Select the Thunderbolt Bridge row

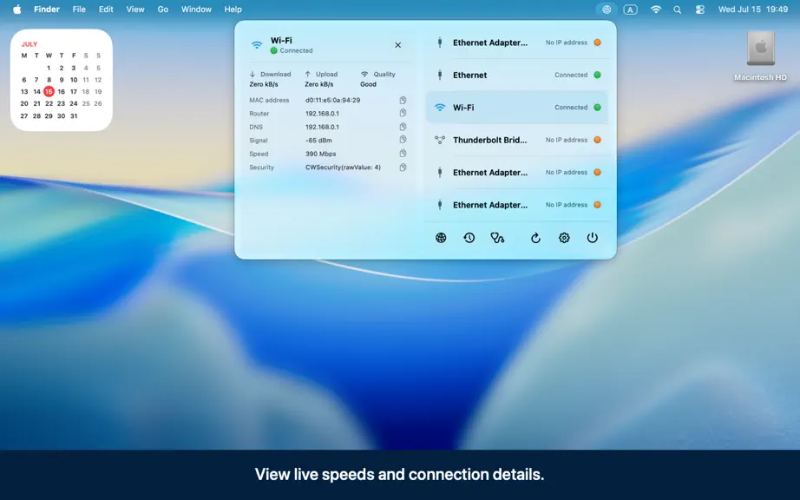click(517, 140)
